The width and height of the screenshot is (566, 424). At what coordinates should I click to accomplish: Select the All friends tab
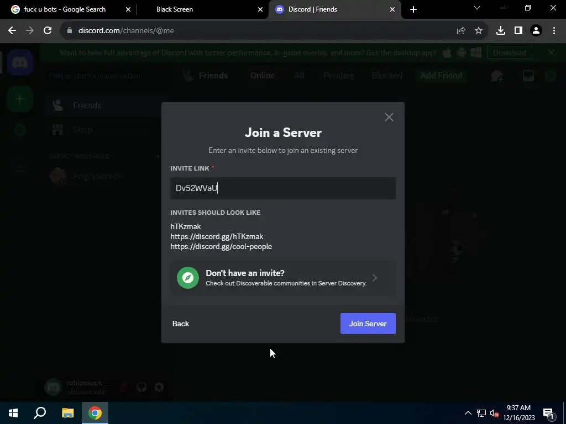[x=299, y=76]
